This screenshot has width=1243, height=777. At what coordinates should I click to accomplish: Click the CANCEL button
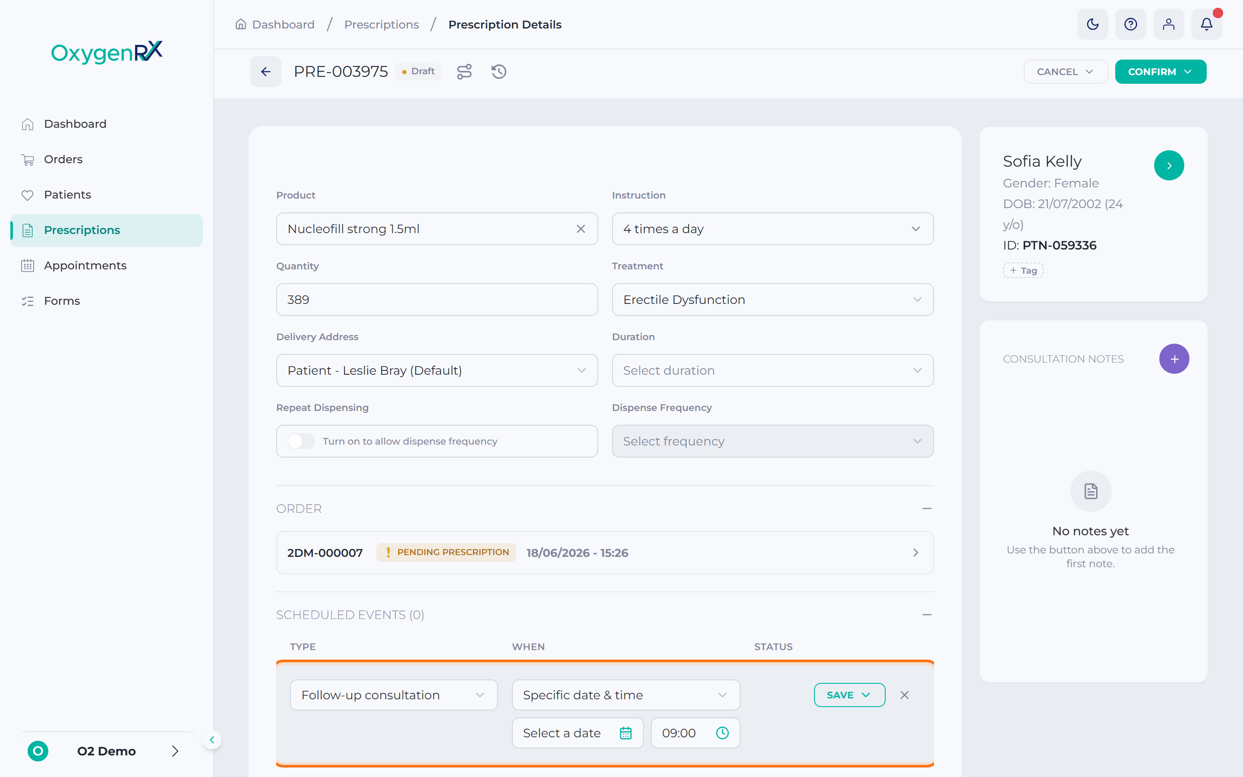(1065, 71)
